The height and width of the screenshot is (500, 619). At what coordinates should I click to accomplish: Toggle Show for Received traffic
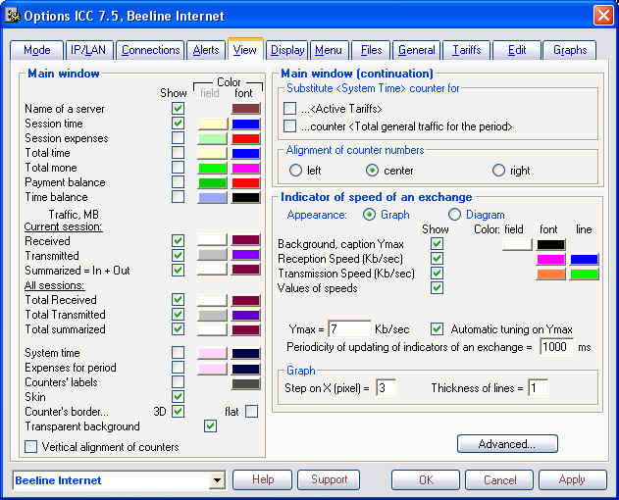178,241
